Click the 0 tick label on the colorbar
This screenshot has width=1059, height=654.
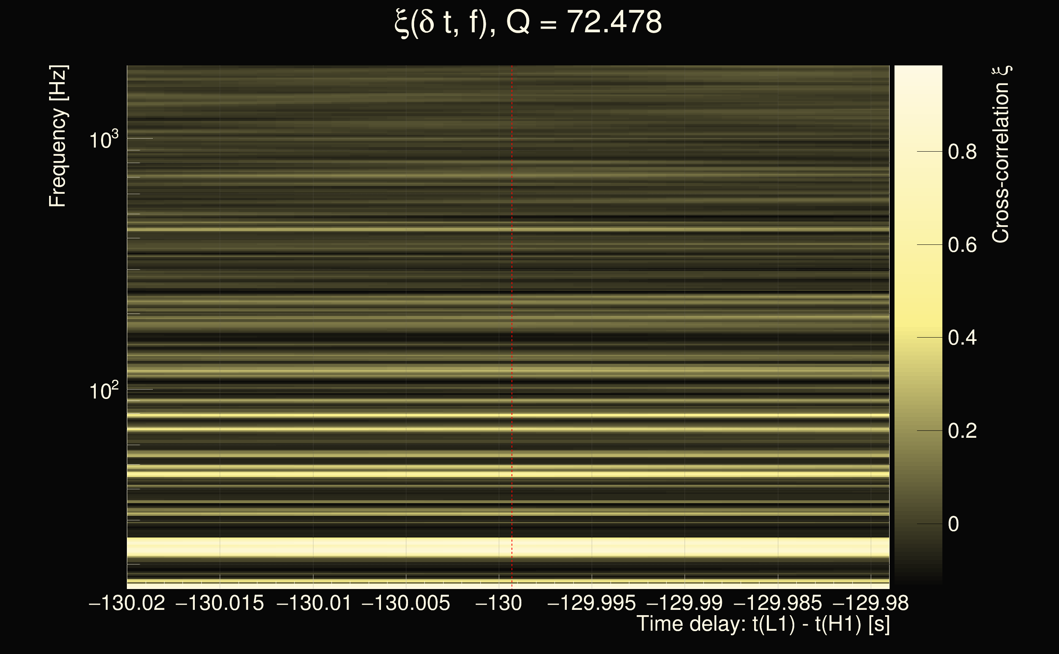click(x=953, y=524)
